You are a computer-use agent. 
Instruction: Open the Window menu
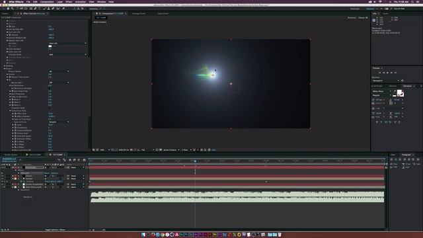pos(101,1)
